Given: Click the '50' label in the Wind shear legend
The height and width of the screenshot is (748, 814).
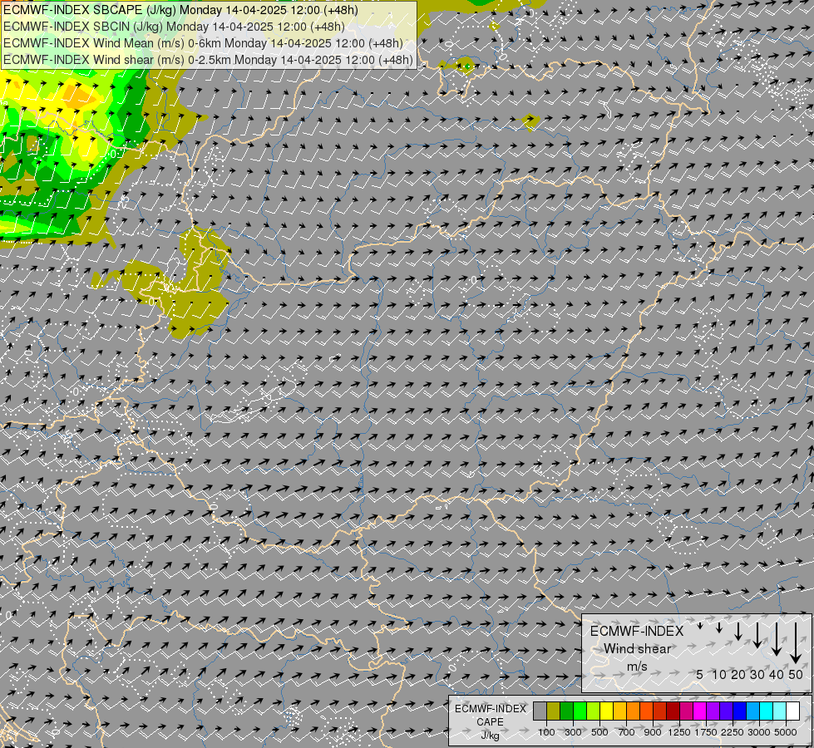Looking at the screenshot, I should click(x=796, y=674).
